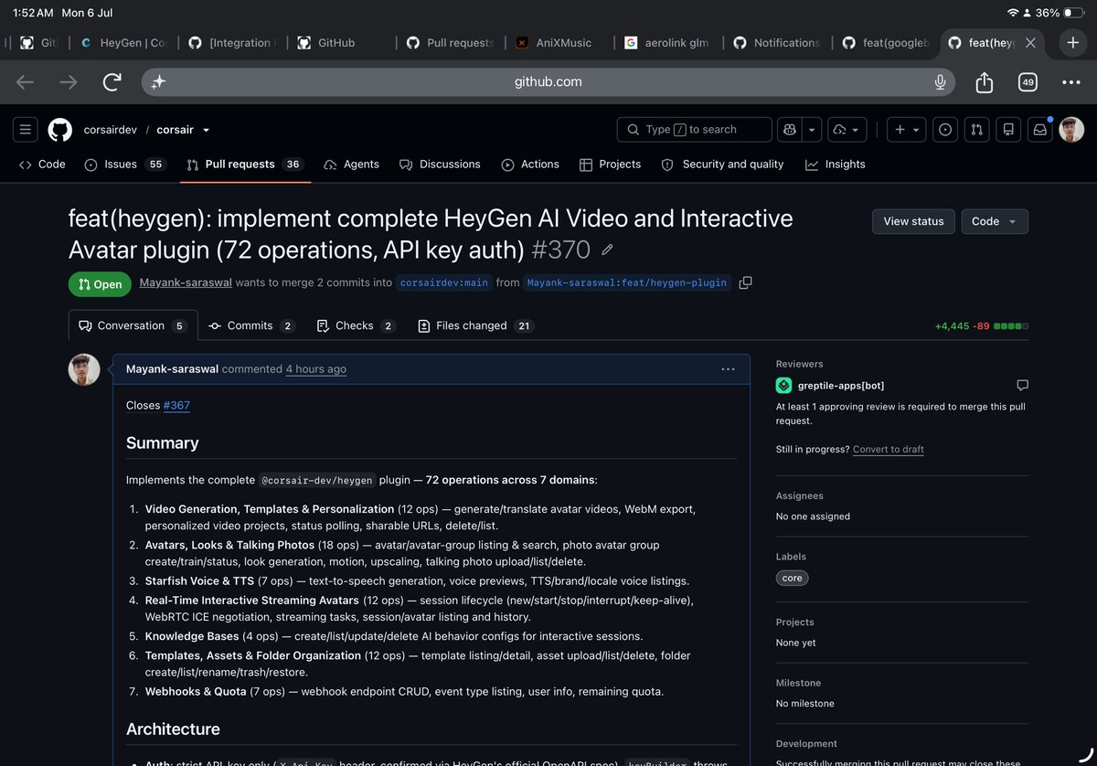
Task: Show the open tabs counter (49)
Action: click(1028, 82)
